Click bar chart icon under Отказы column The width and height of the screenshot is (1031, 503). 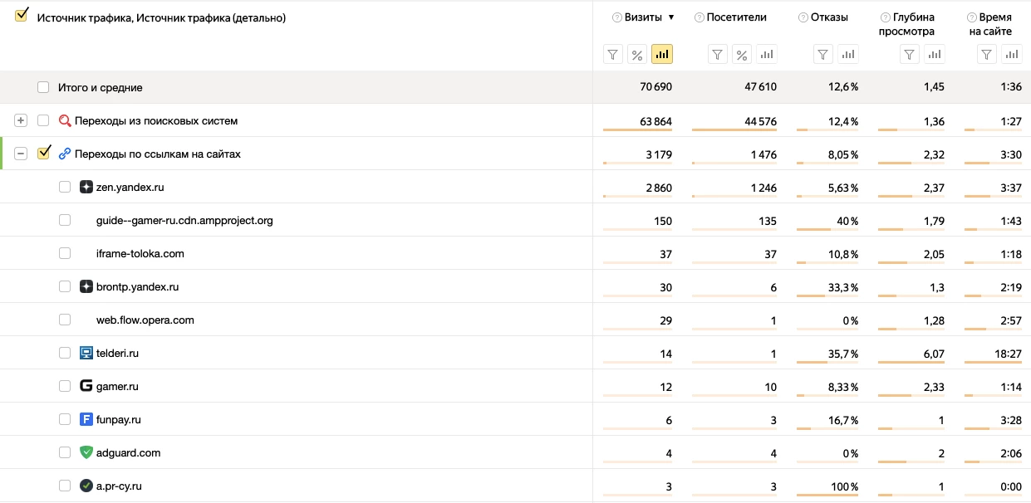pos(847,55)
